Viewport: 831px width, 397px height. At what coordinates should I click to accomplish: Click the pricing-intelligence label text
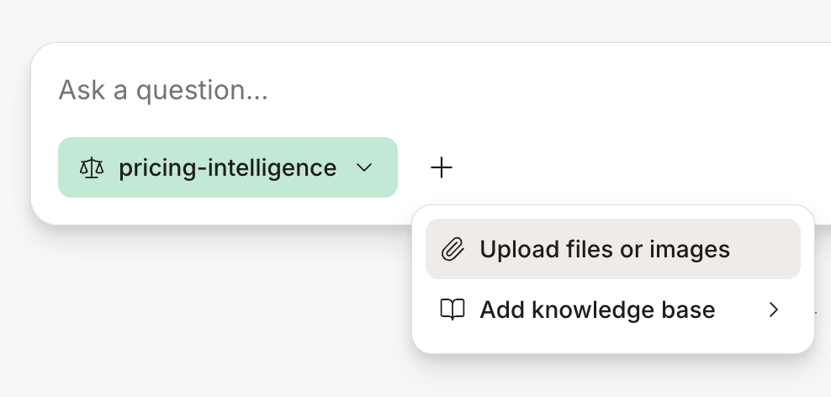pos(227,168)
